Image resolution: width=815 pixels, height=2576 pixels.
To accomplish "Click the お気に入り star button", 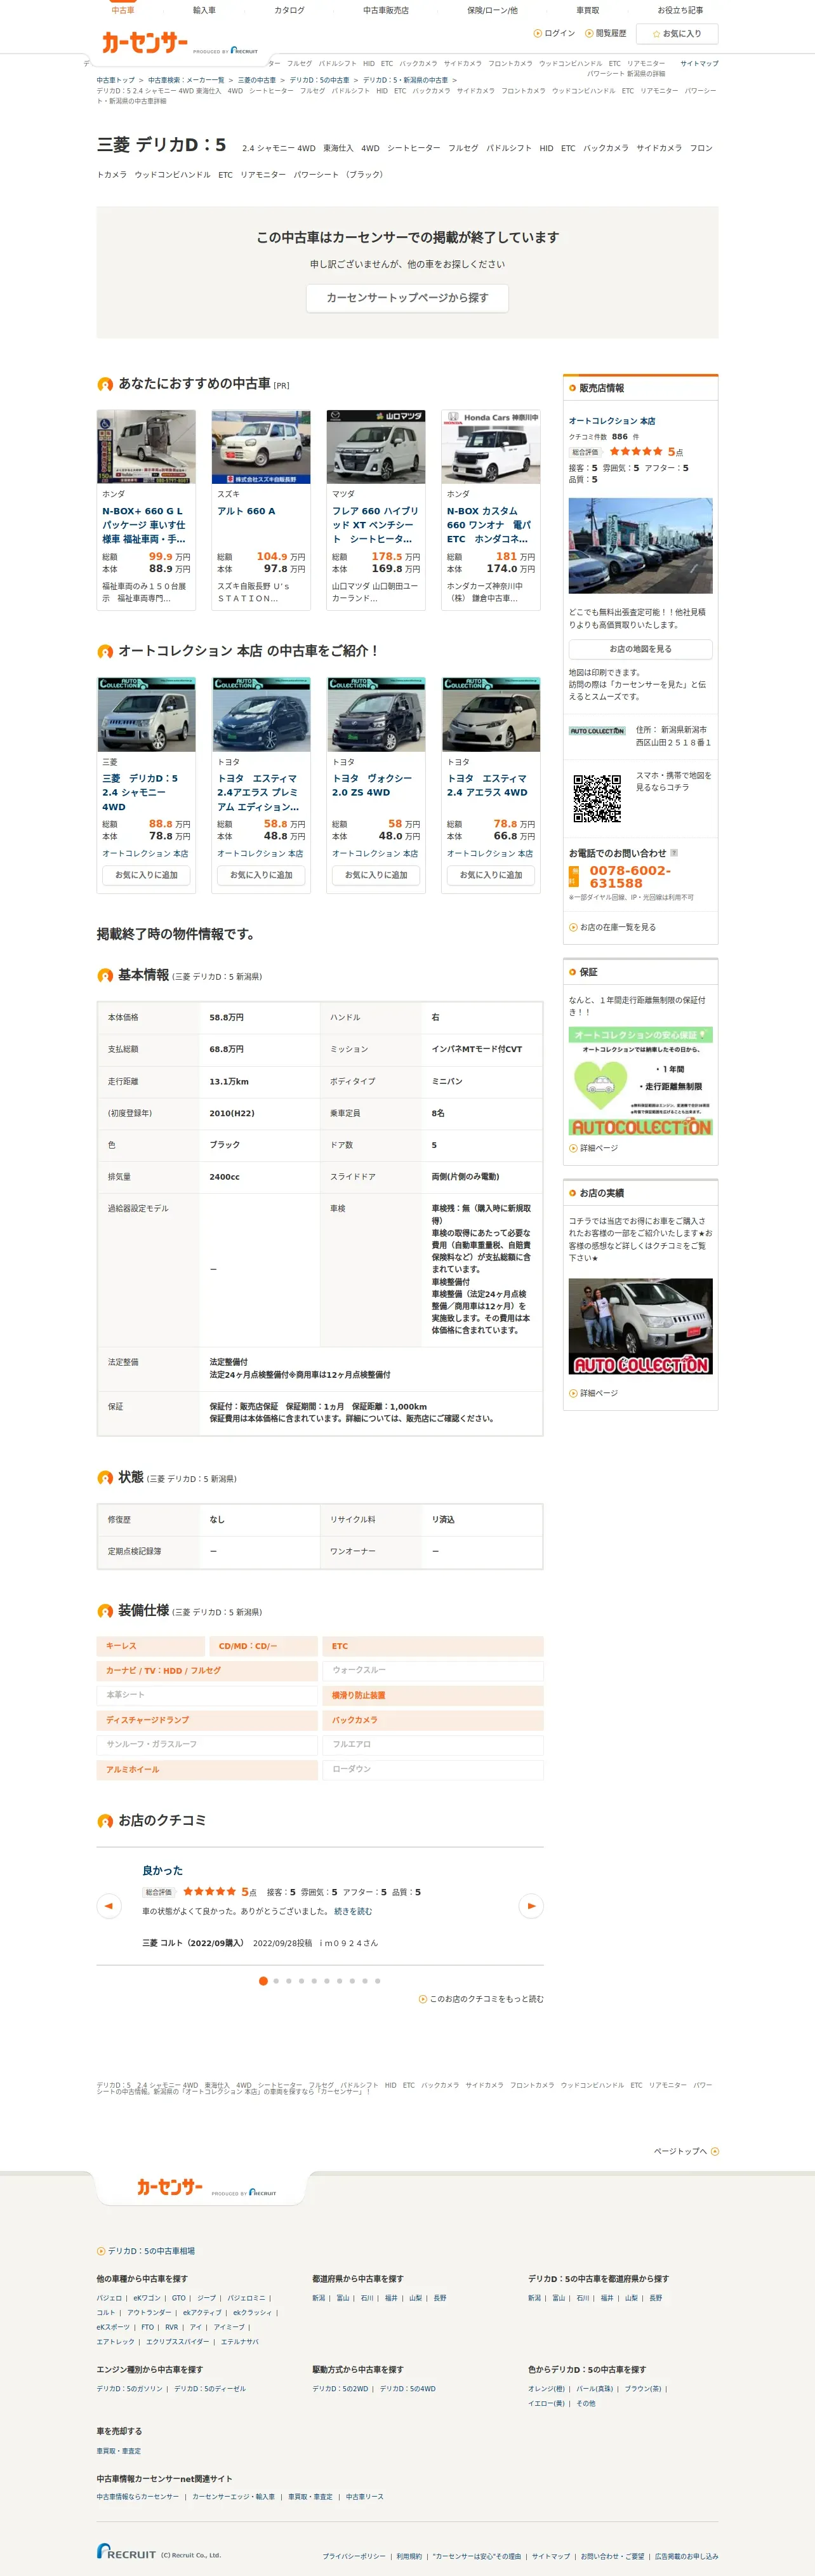I will pyautogui.click(x=677, y=34).
